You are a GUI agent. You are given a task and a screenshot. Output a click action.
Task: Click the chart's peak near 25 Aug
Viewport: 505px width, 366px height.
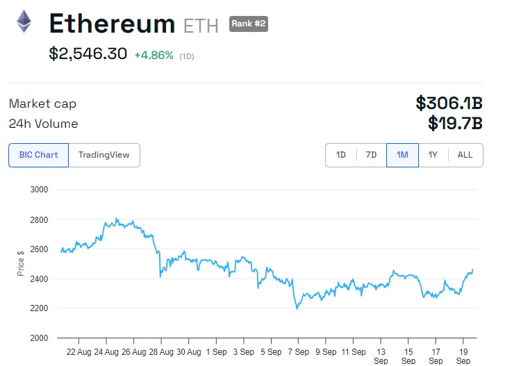click(x=117, y=219)
